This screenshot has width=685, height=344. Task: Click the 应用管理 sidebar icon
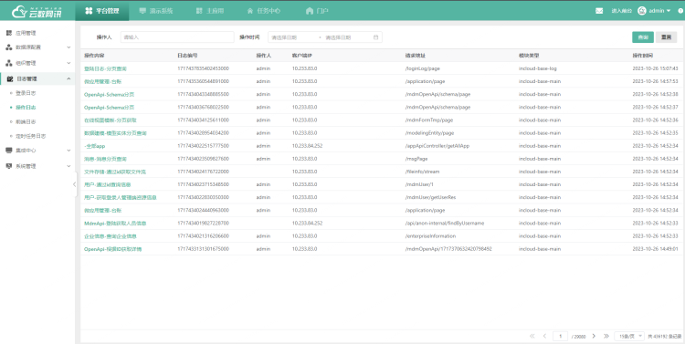click(9, 33)
